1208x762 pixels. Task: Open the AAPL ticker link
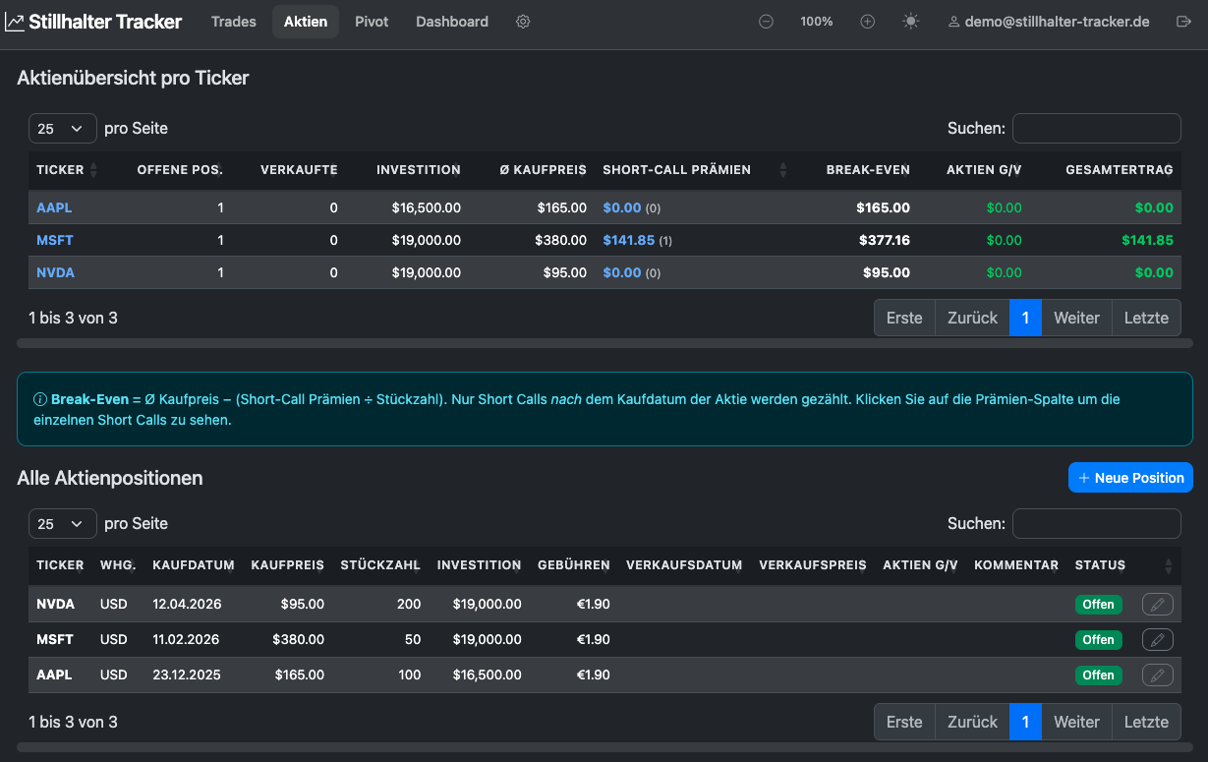[x=54, y=207]
